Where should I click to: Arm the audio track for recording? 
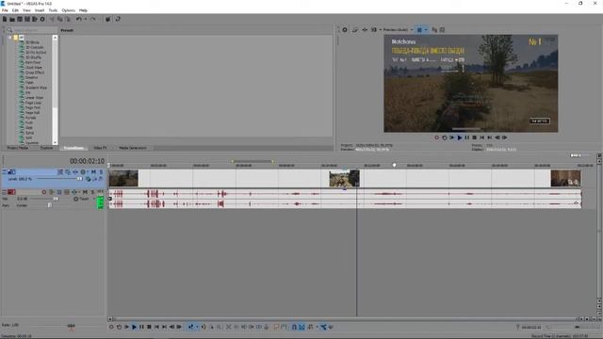pyautogui.click(x=44, y=192)
